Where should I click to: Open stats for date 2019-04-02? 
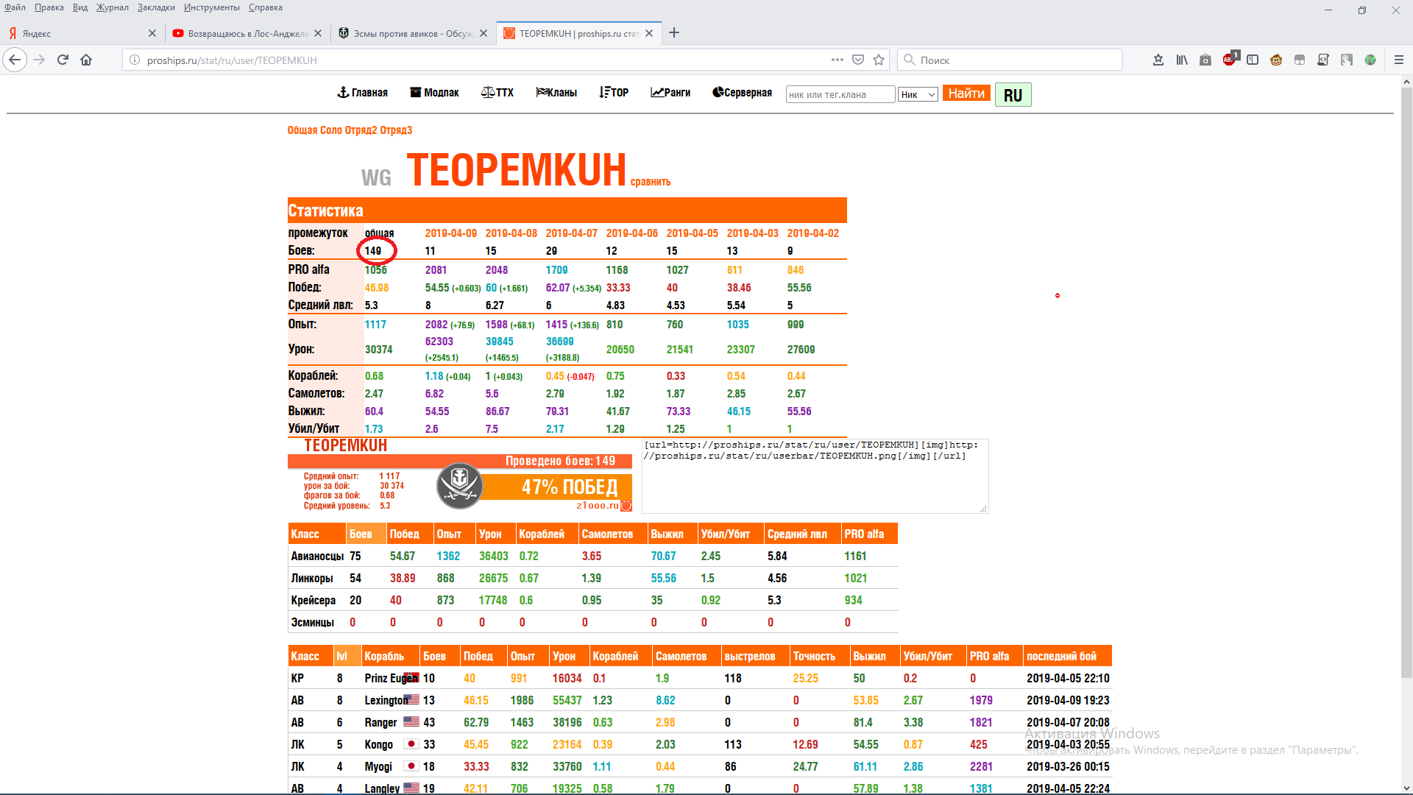pos(813,233)
